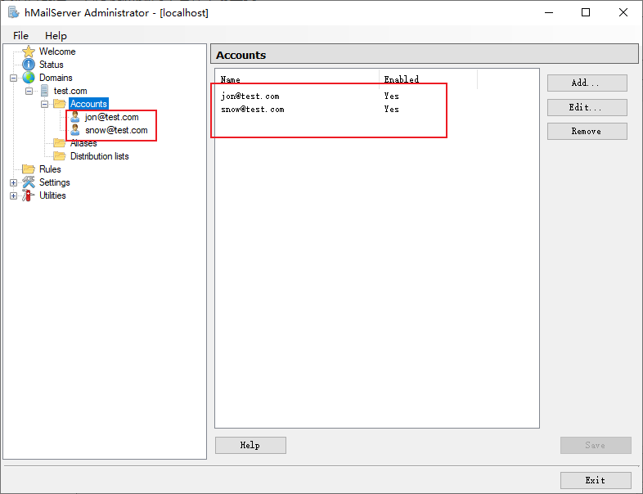
Task: Select jon@test.com in the tree
Action: coord(112,117)
